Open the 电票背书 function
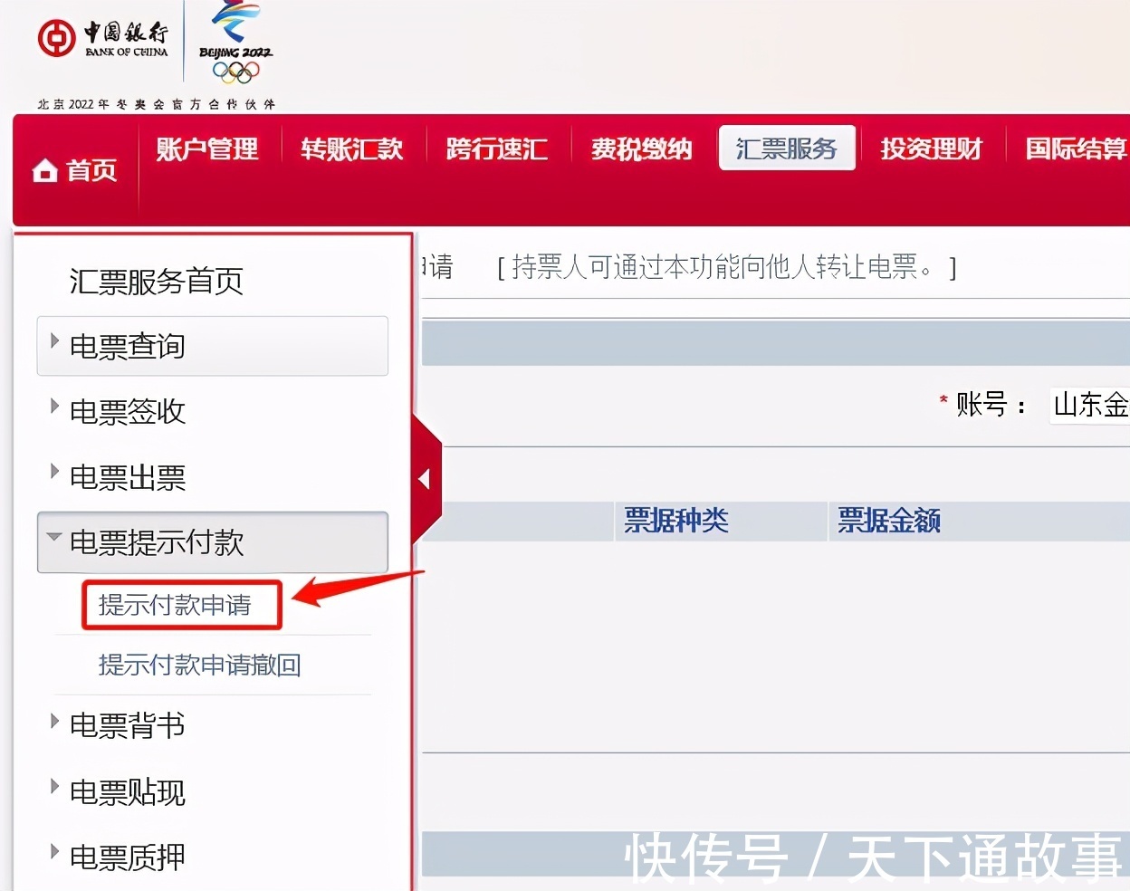The height and width of the screenshot is (891, 1130). click(x=127, y=724)
